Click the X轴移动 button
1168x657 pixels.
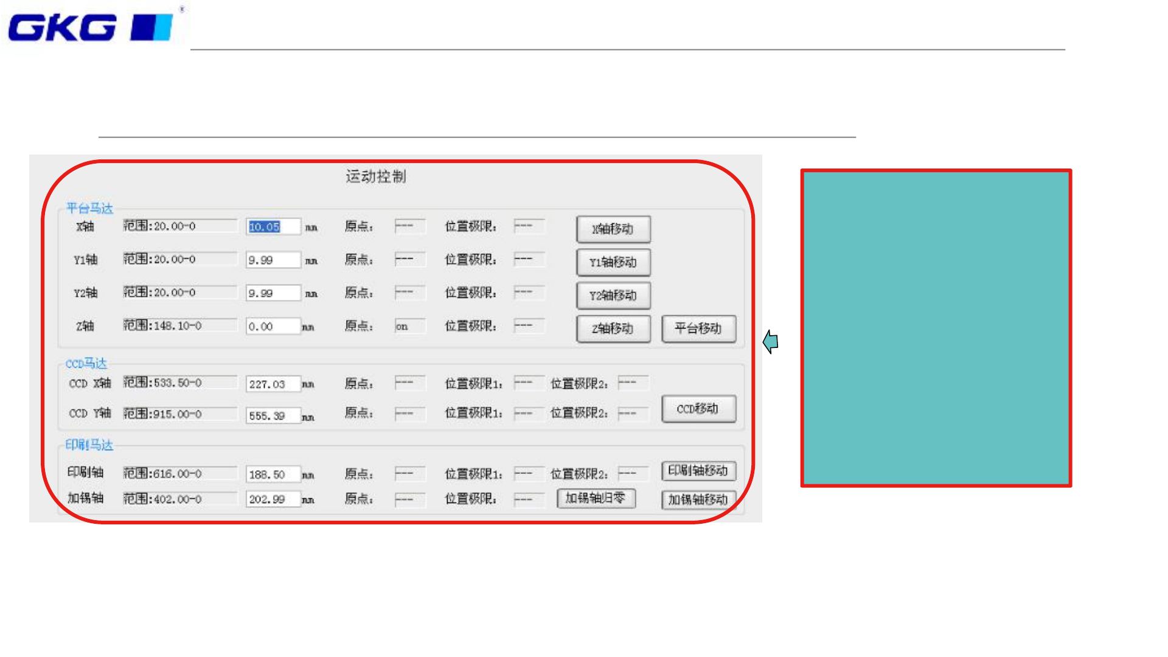[x=613, y=229]
